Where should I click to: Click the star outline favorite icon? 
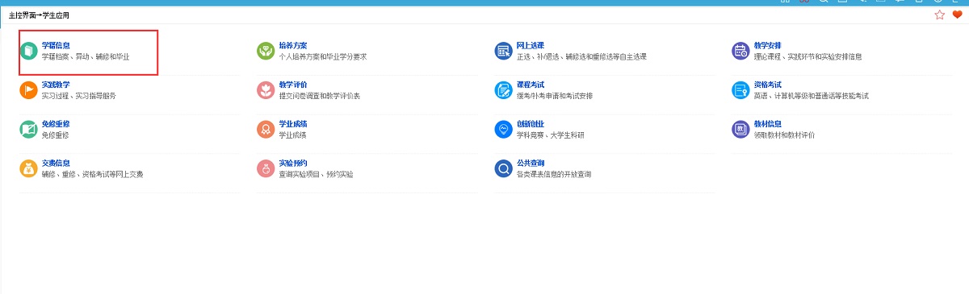[x=940, y=15]
